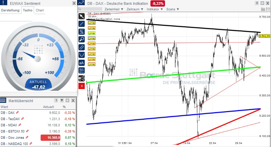This screenshot has height=147, width=271.
Task: Activate the magnifier zoom tool
Action: pos(82,39)
